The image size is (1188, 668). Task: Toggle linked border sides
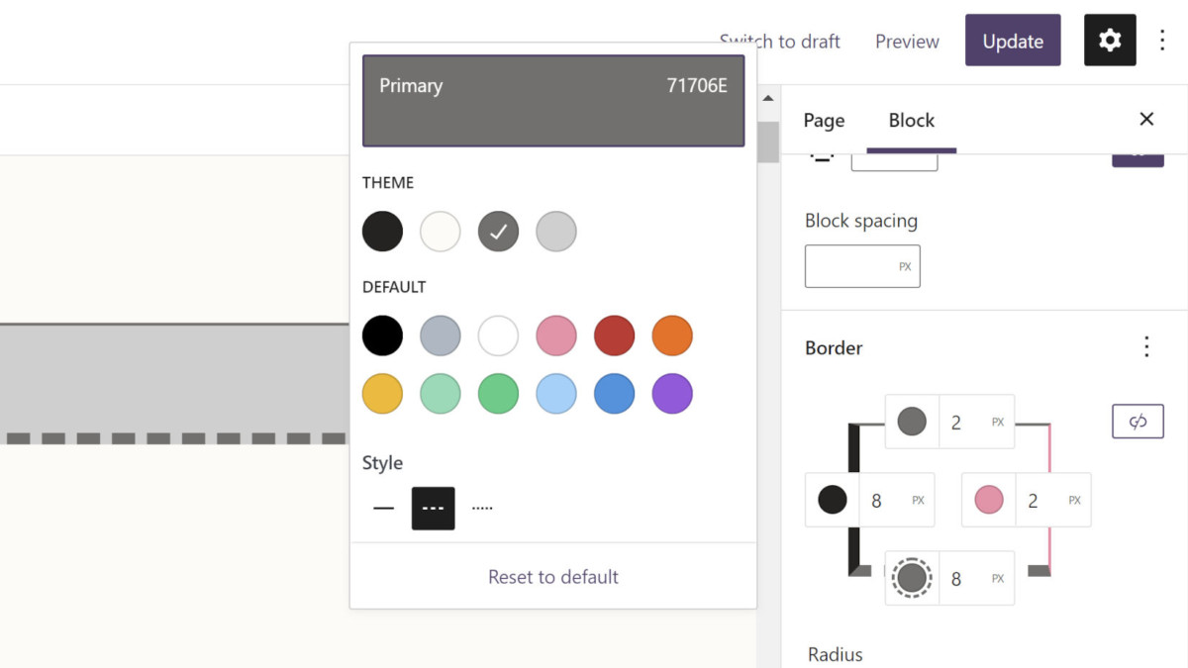1138,421
